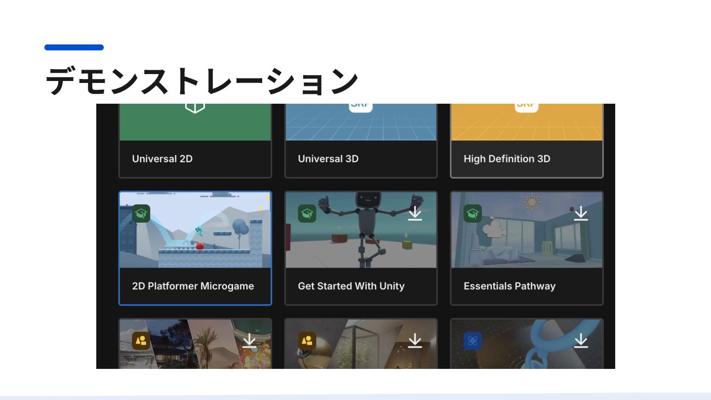Choose the blue grid Universal 3D thumbnail
The width and height of the screenshot is (711, 400).
point(361,122)
